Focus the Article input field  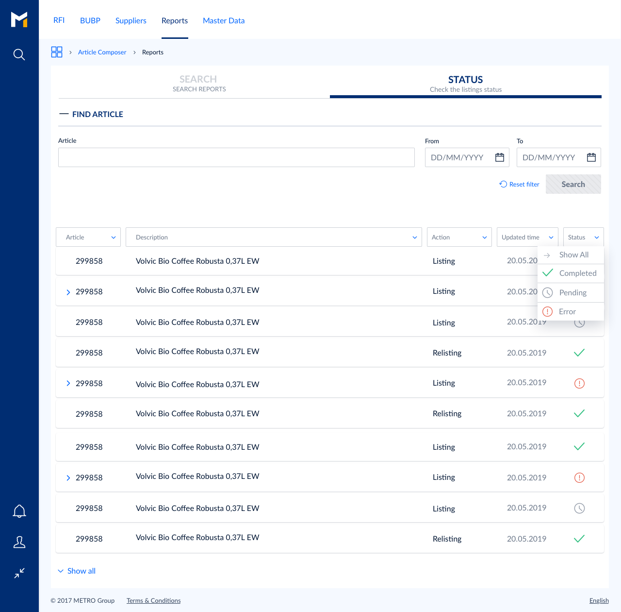tap(236, 157)
